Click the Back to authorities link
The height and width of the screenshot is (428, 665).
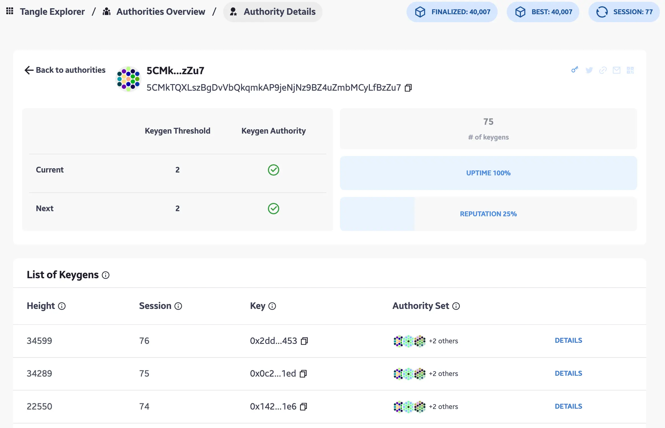65,70
